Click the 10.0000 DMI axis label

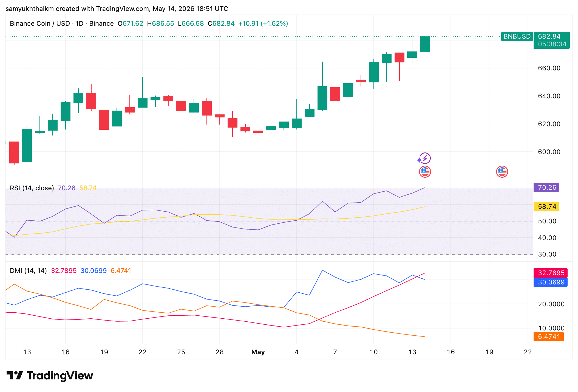point(551,328)
